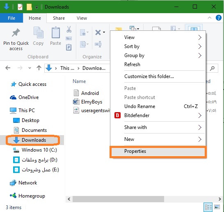224x212 pixels.
Task: Click the horizontal scrollbar thumb
Action: (118, 199)
